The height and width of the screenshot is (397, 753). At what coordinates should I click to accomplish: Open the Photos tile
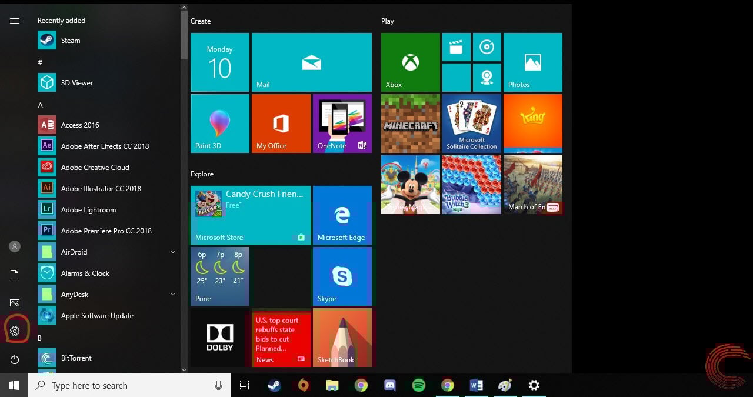(x=533, y=62)
